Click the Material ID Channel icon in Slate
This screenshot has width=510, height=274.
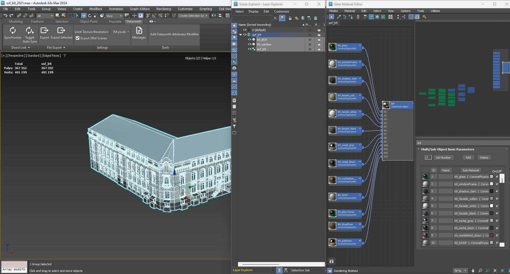pyautogui.click(x=390, y=17)
